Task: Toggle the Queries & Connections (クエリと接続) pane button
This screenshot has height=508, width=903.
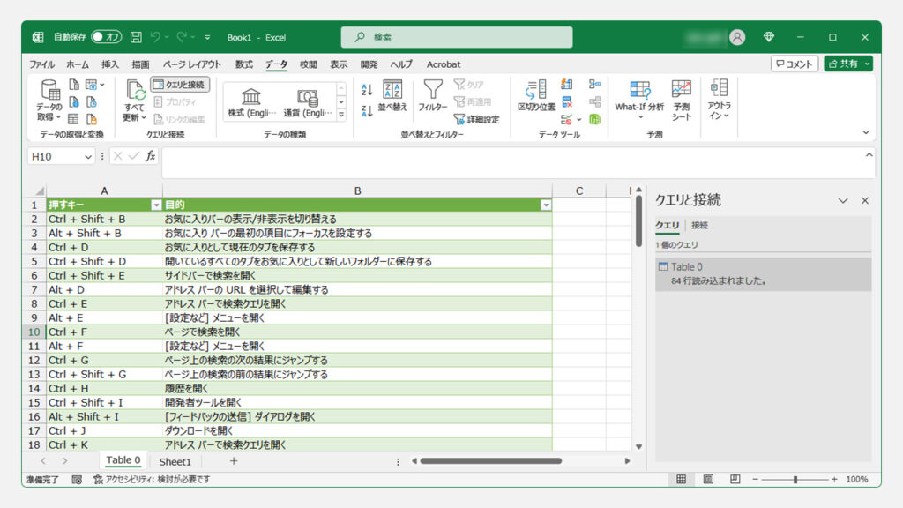Action: pos(180,85)
